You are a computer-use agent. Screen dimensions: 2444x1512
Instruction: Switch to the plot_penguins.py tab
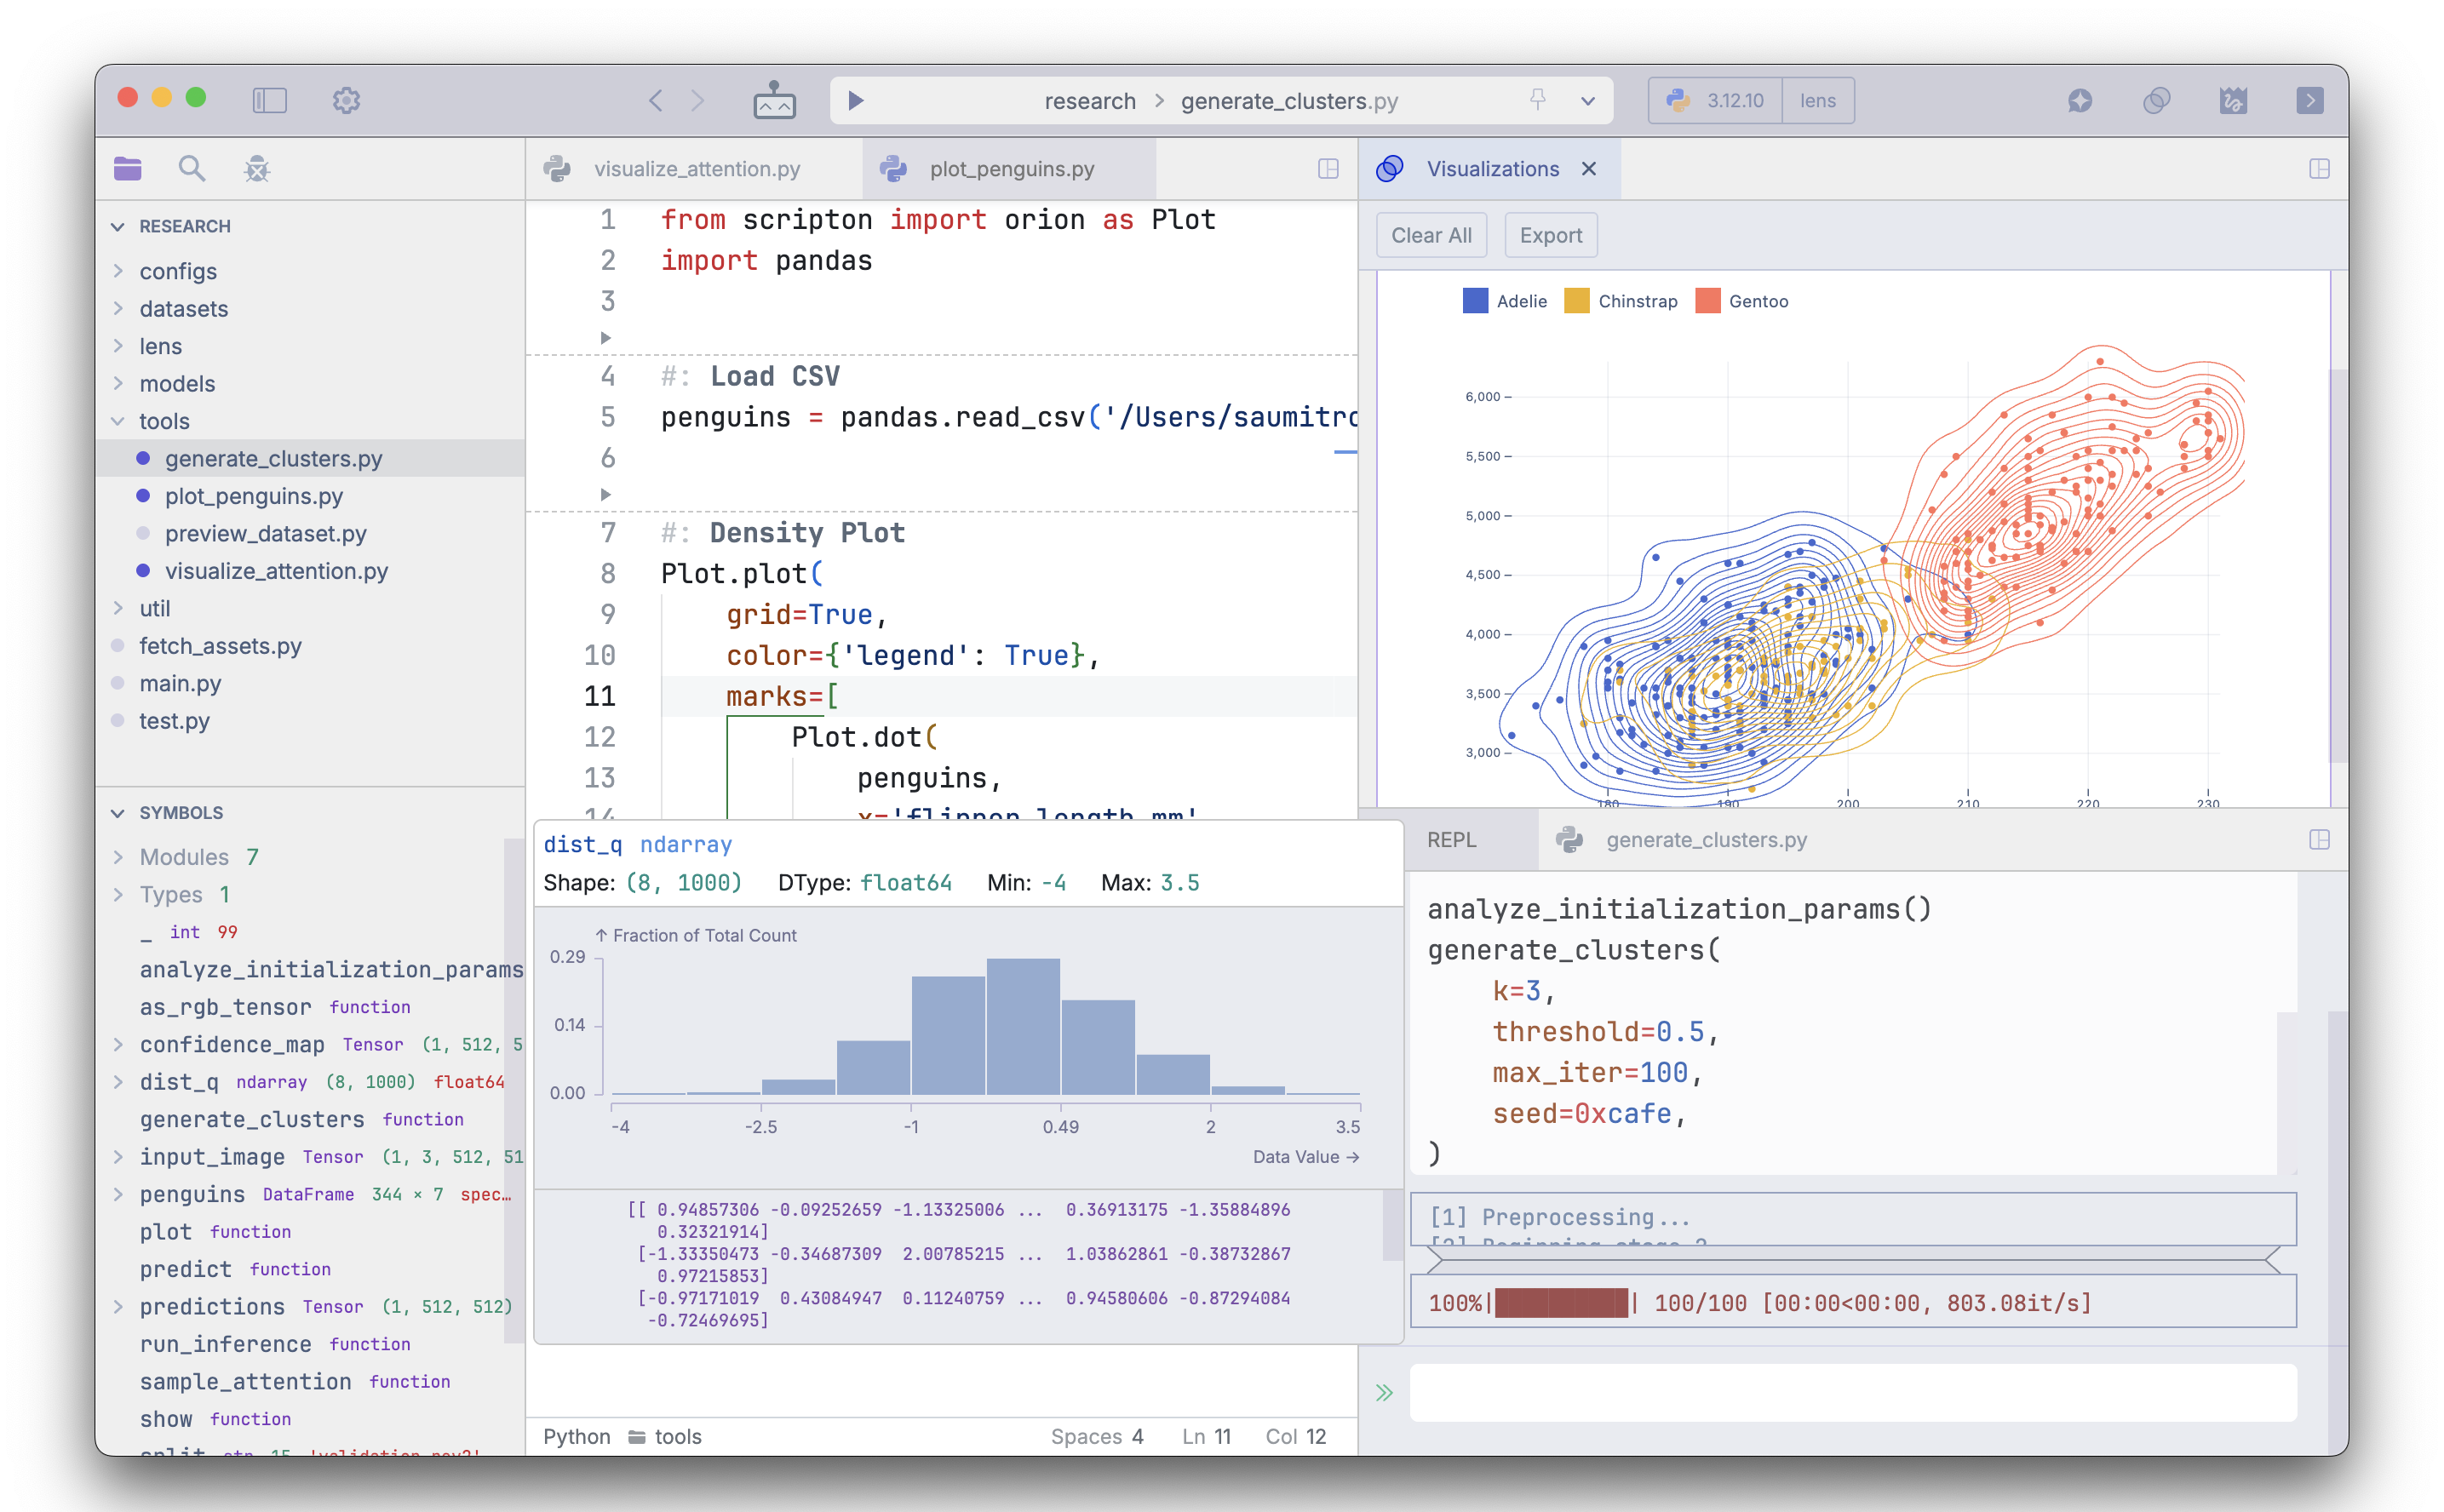point(1010,168)
